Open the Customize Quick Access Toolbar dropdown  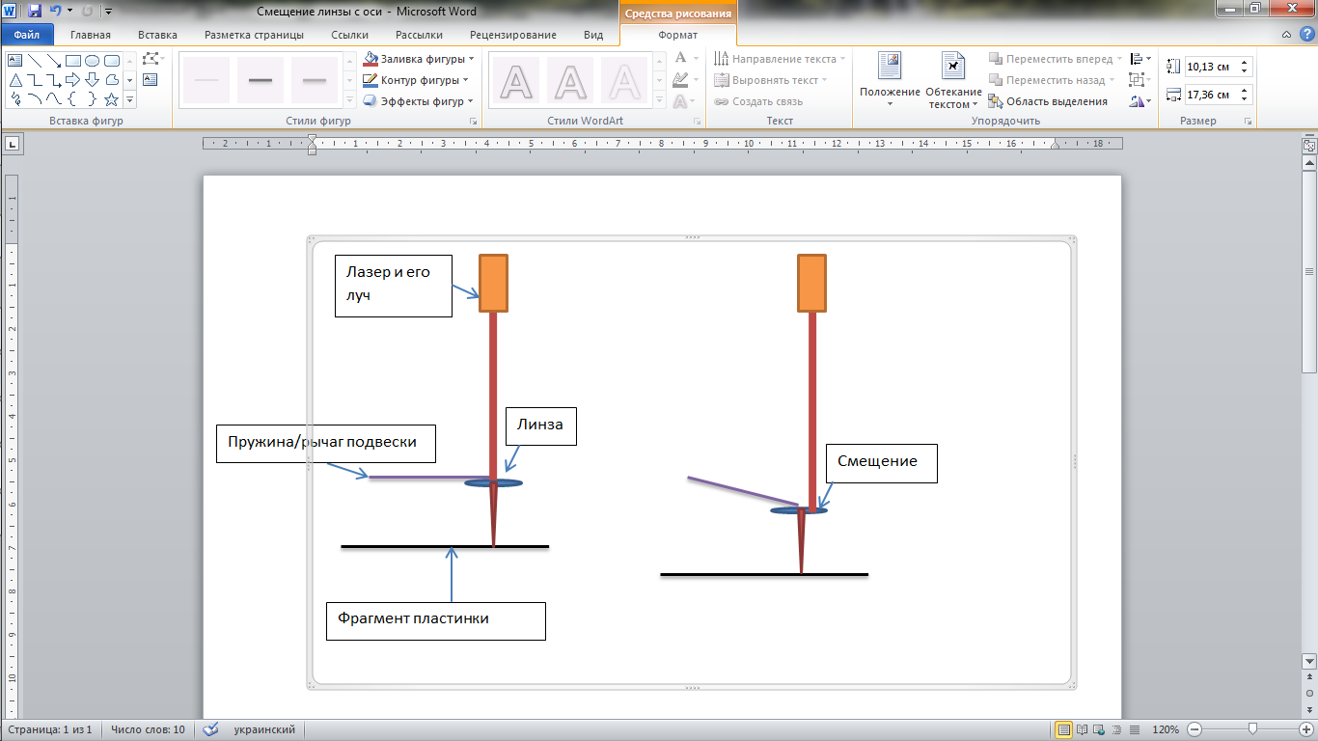(107, 12)
